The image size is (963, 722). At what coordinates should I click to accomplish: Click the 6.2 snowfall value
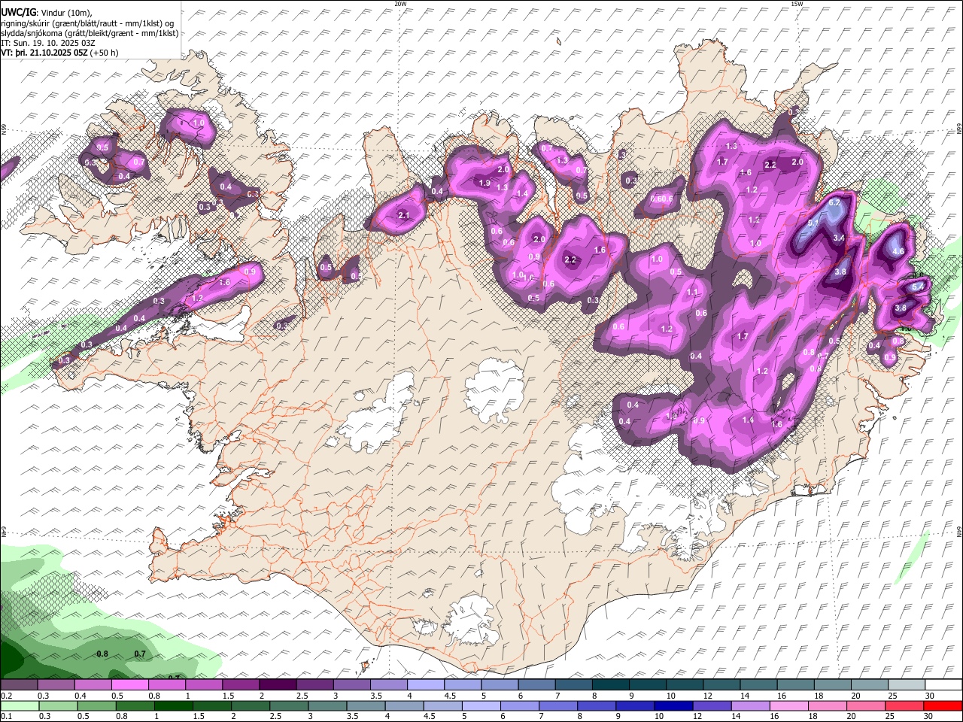834,203
